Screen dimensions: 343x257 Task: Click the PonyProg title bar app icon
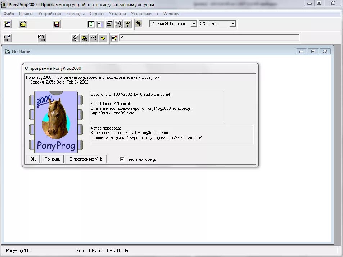coord(4,4)
